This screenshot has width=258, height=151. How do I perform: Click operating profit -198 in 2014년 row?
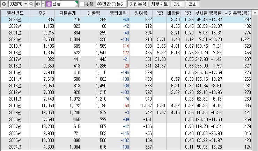(125, 79)
